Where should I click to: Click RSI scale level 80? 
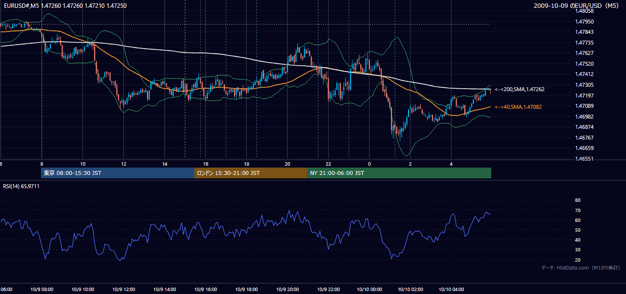pyautogui.click(x=578, y=200)
